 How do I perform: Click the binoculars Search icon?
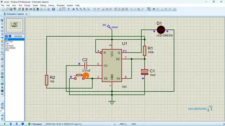(x=154, y=9)
